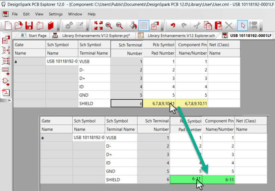Select outlined Sch Terminal Number 6 cell
The height and width of the screenshot is (191, 275).
point(127,103)
